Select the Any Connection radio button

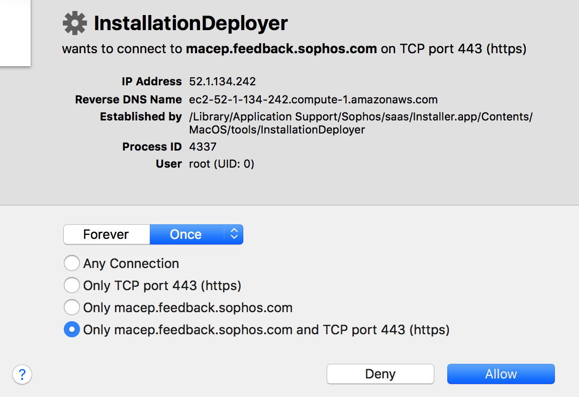[x=72, y=263]
